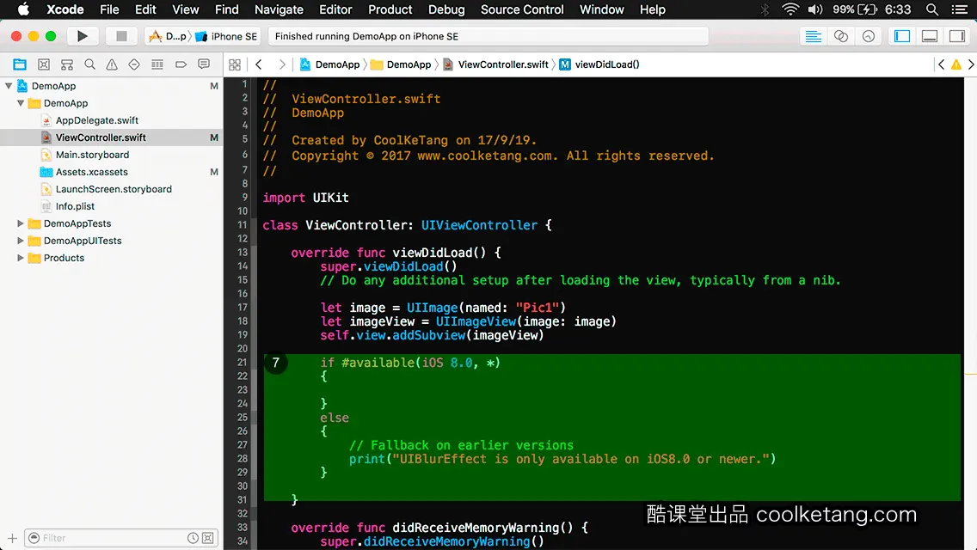Open the Product menu
The image size is (977, 550).
[390, 9]
